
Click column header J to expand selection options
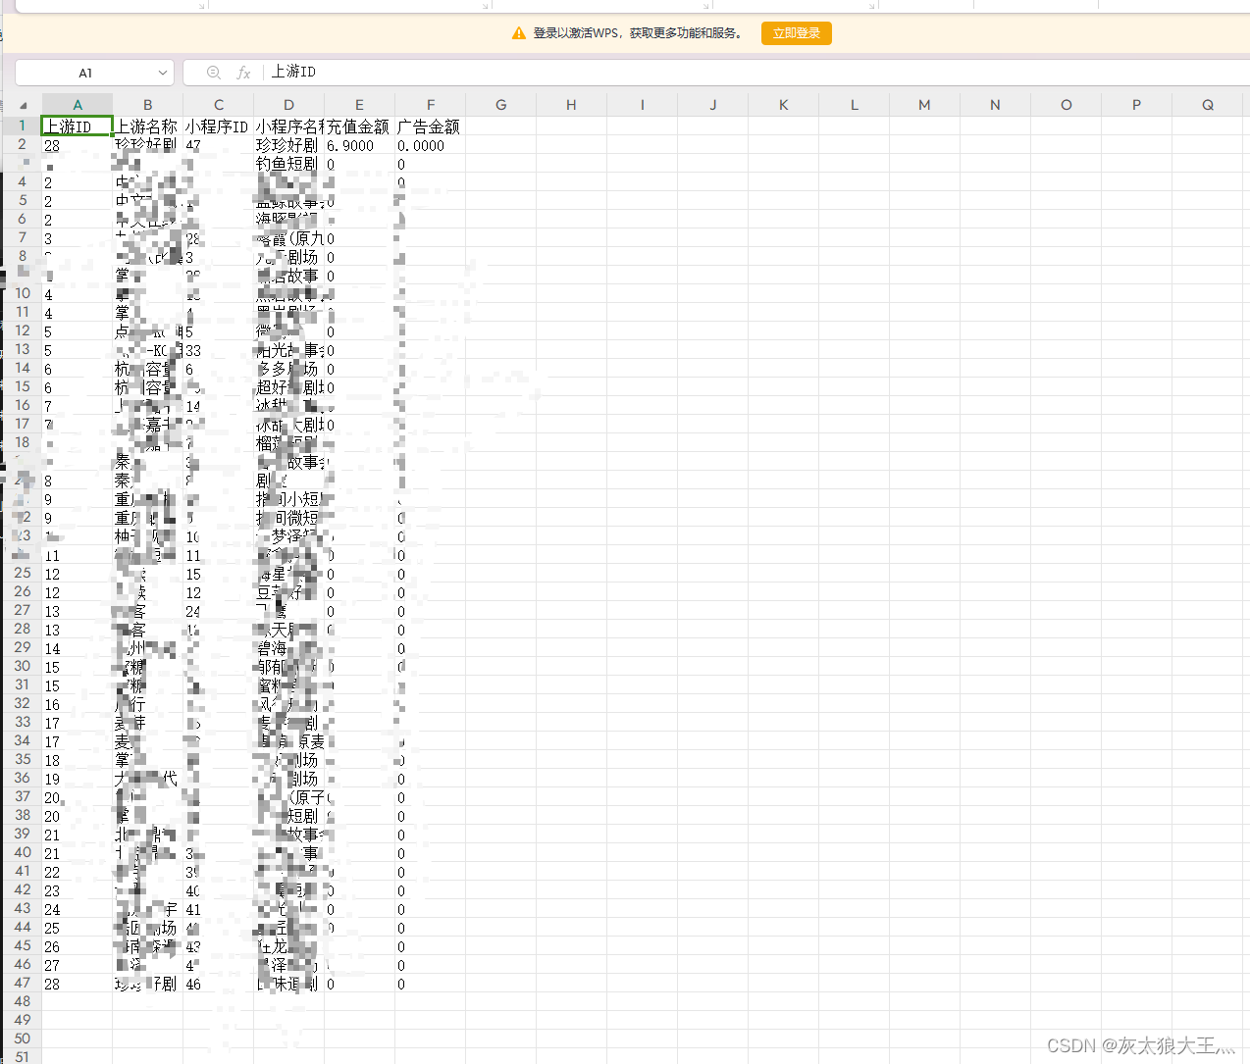pos(712,104)
